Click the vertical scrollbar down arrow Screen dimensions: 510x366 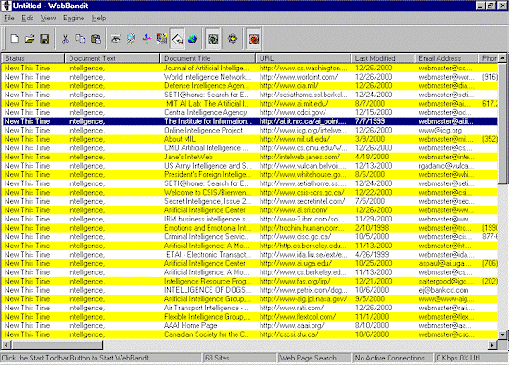click(x=503, y=334)
